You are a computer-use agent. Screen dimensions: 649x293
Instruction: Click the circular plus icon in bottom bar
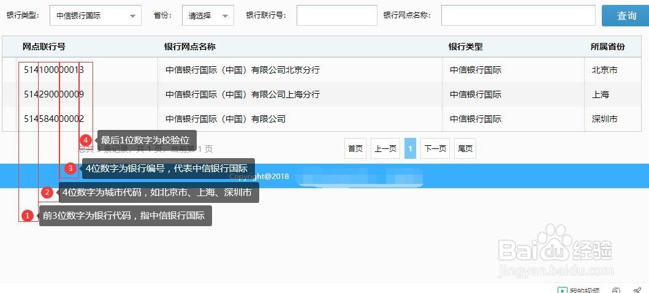pyautogui.click(x=617, y=290)
